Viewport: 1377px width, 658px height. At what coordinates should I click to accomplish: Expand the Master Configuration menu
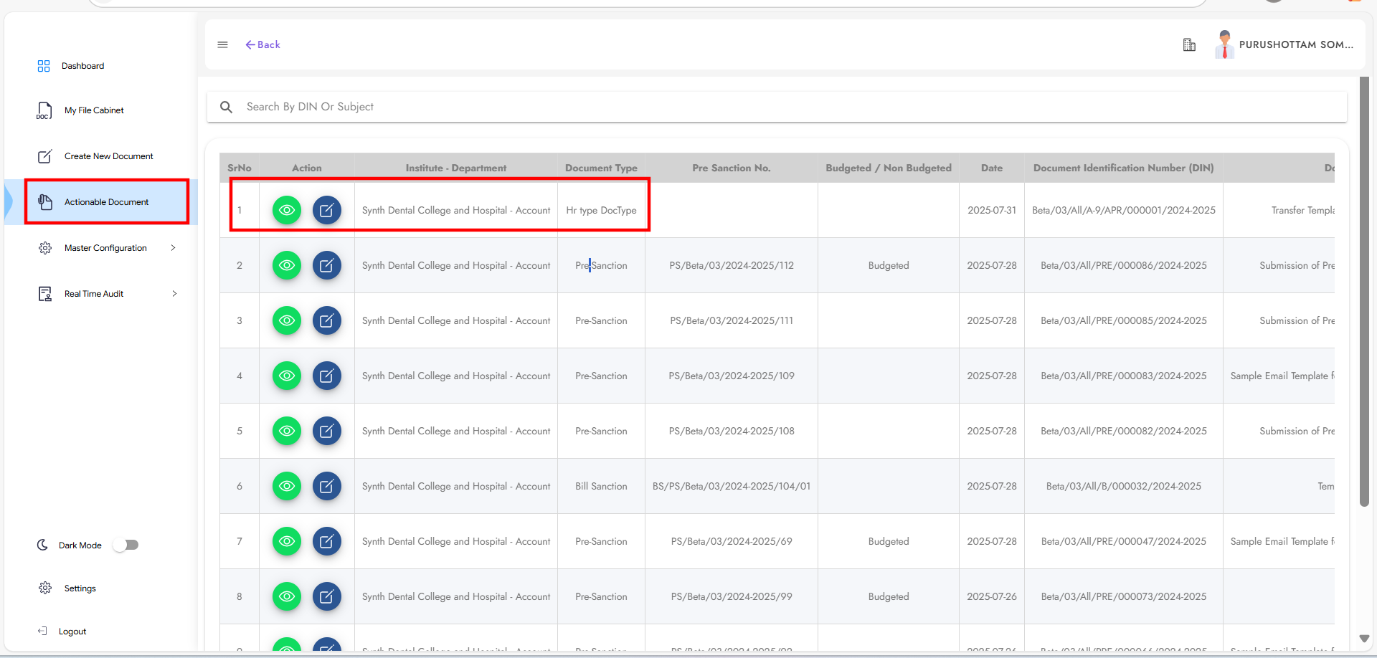point(105,247)
